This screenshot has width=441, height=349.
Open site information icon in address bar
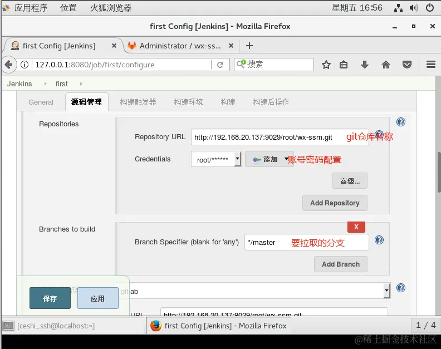pyautogui.click(x=24, y=65)
